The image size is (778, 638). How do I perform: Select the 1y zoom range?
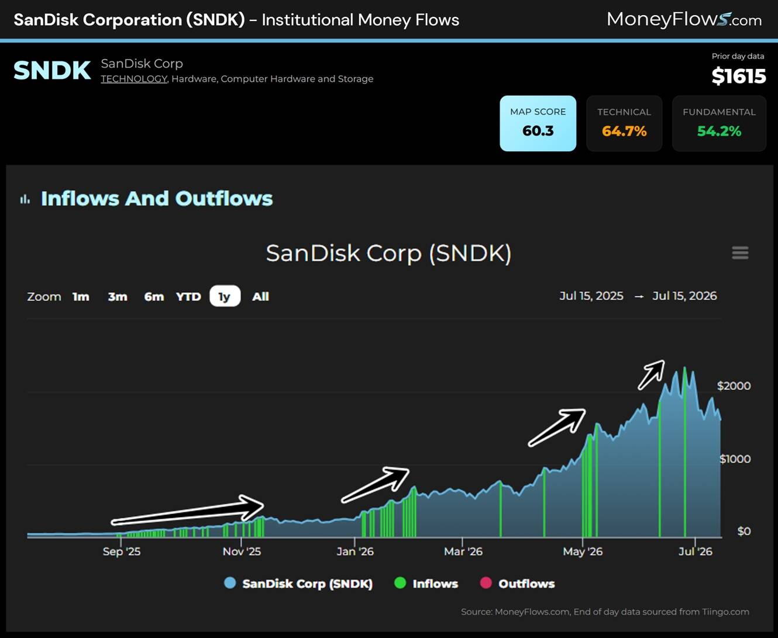coord(225,296)
